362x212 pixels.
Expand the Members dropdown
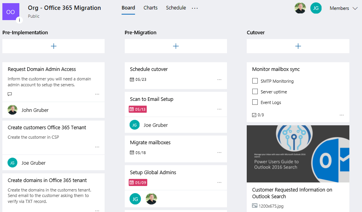[x=343, y=8]
